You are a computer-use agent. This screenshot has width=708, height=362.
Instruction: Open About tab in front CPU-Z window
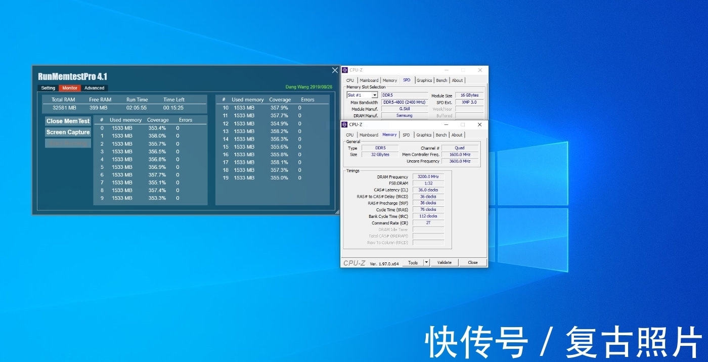pos(457,135)
